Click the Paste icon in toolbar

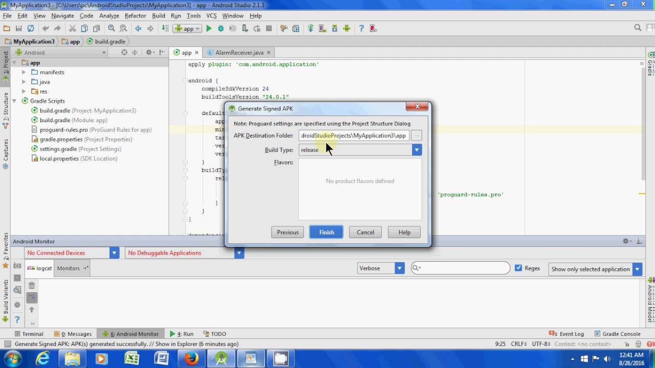click(96, 29)
